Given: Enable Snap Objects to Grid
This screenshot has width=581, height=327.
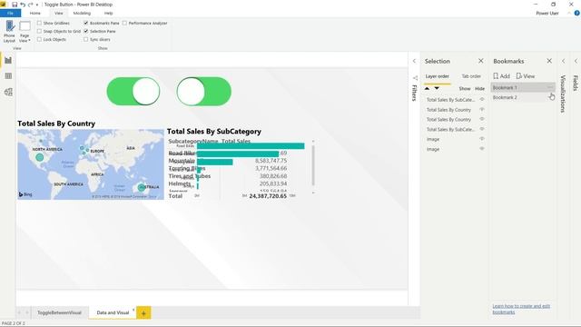Looking at the screenshot, I should (39, 31).
